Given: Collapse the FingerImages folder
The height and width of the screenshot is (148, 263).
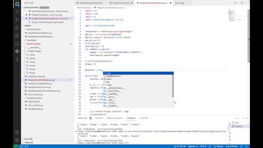Looking at the screenshot, I should click(48, 51).
